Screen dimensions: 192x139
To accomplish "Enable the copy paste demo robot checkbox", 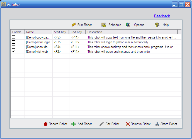I will (x=13, y=37).
